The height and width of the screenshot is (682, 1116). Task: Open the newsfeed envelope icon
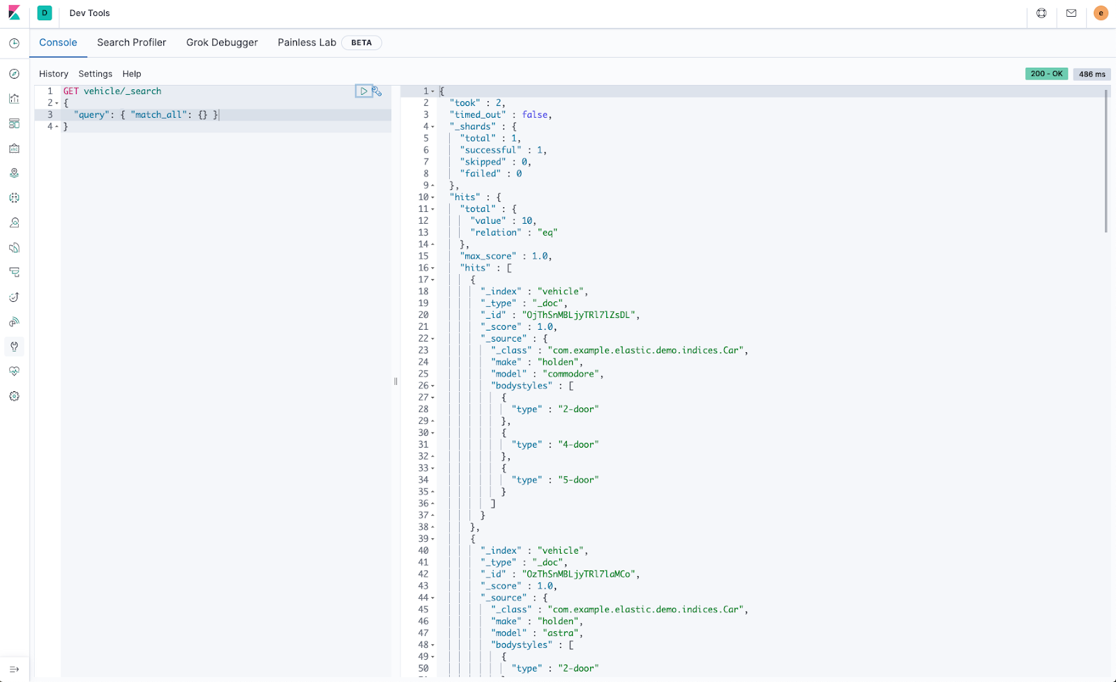(1071, 14)
